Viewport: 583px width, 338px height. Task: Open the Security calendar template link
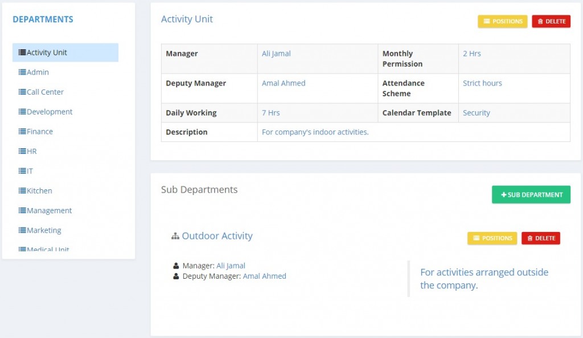point(477,113)
